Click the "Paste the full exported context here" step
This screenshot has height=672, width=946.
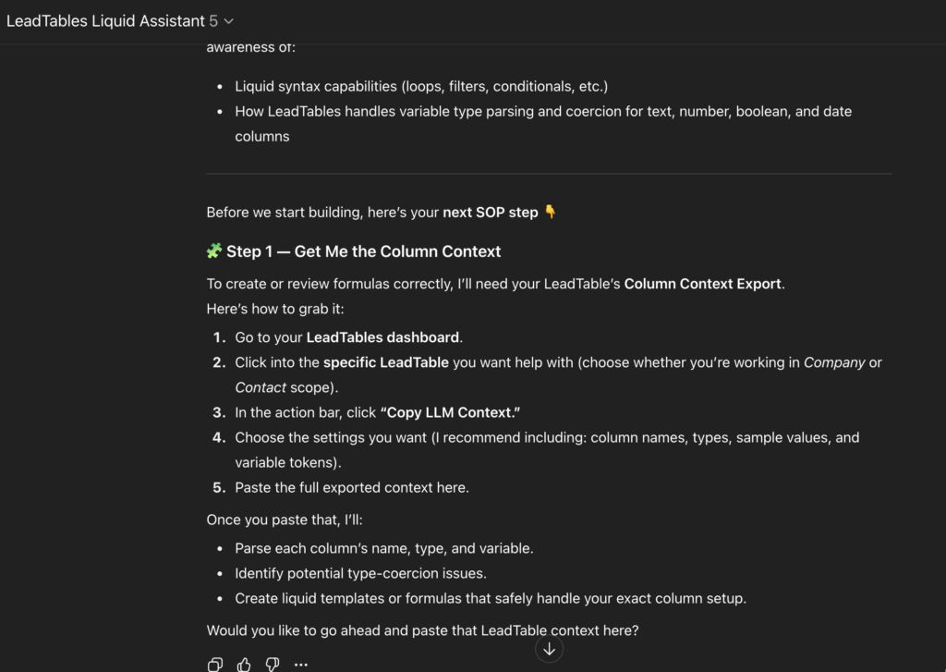tap(352, 487)
